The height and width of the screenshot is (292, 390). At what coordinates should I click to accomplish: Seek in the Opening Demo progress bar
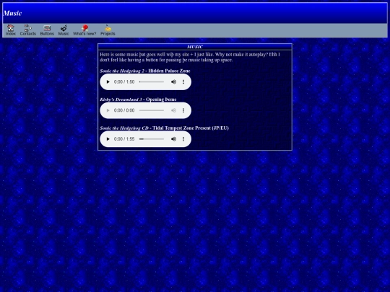point(152,110)
